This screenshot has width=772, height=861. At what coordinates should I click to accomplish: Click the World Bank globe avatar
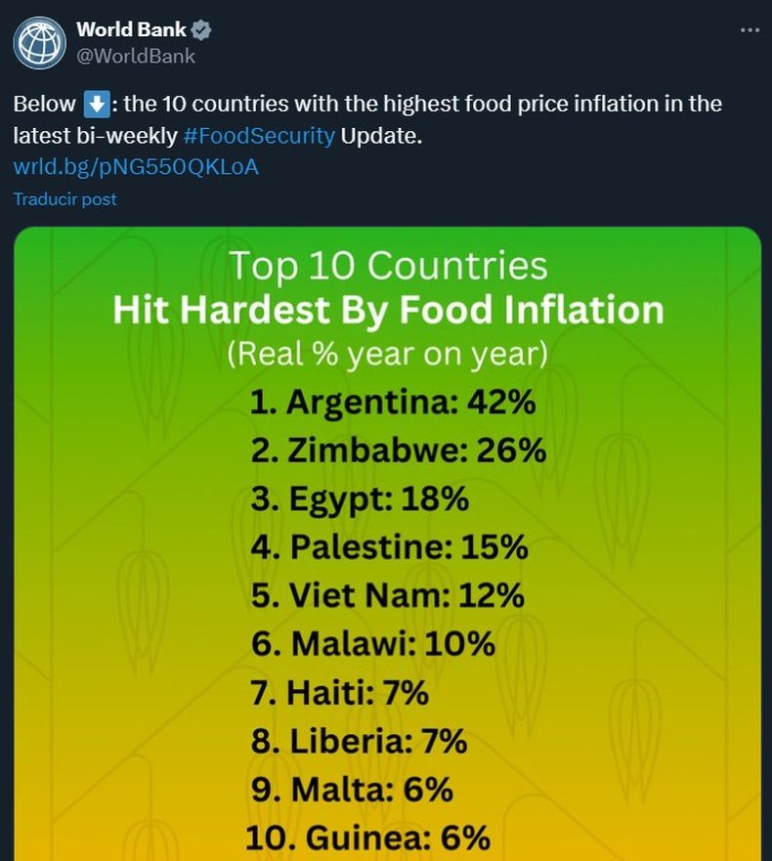pyautogui.click(x=39, y=42)
